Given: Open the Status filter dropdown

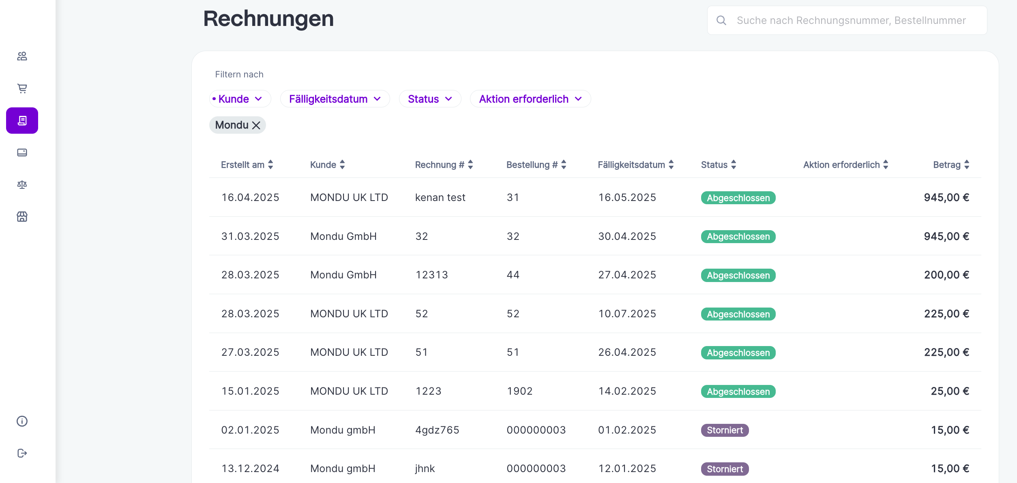Looking at the screenshot, I should click(430, 99).
